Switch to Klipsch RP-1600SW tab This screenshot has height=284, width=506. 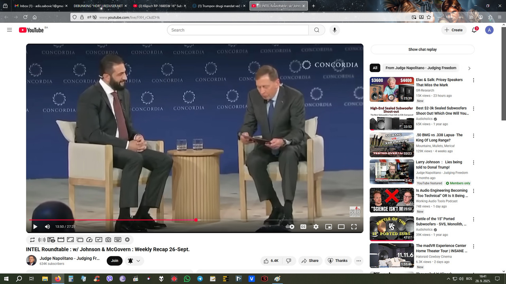click(160, 6)
